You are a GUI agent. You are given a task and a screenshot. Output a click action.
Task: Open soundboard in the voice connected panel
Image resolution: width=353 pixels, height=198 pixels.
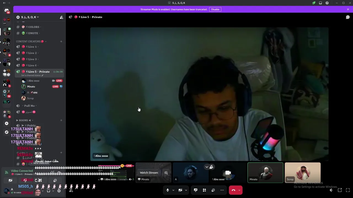tap(55, 180)
